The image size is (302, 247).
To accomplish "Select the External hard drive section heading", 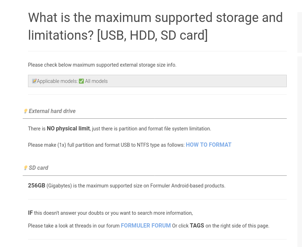I will point(52,111).
